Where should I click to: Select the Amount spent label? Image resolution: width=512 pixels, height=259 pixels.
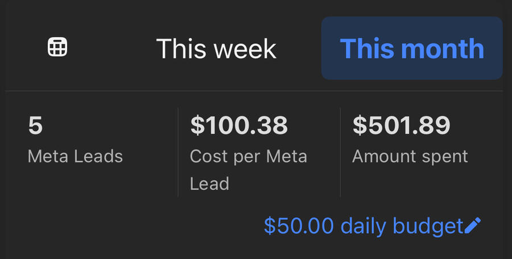point(410,156)
